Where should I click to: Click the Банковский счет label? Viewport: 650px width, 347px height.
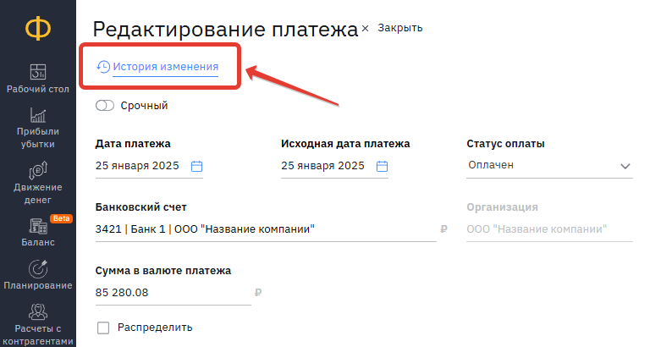(141, 207)
